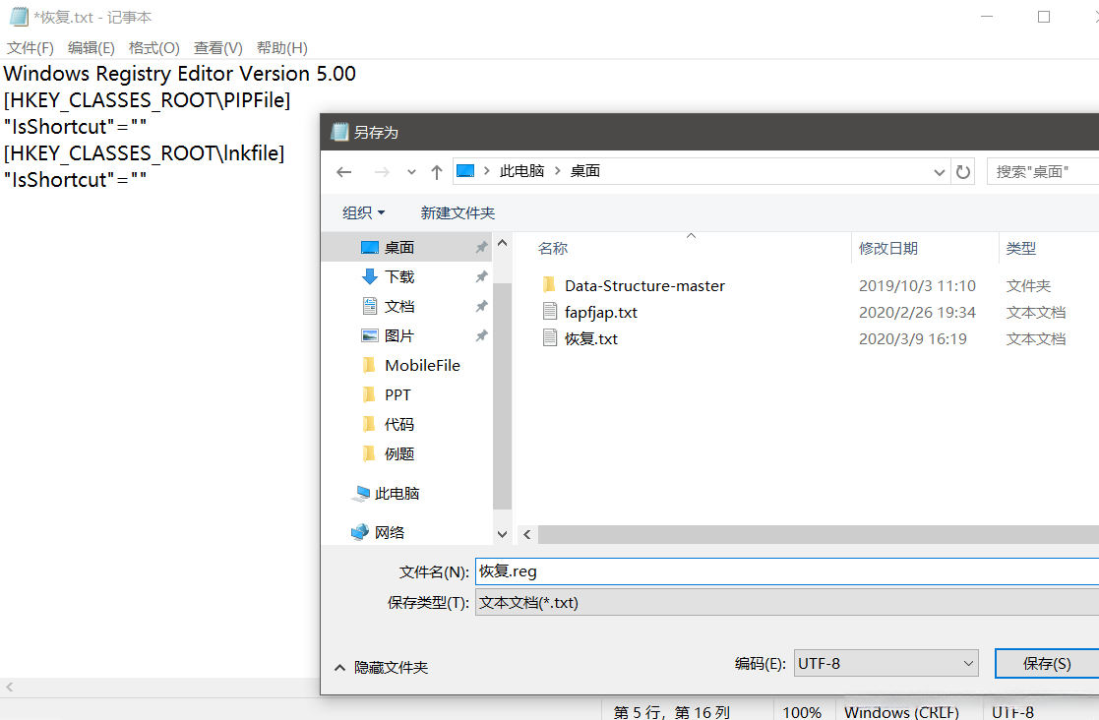The image size is (1099, 720).
Task: Click 新建文件夹 button
Action: [458, 212]
